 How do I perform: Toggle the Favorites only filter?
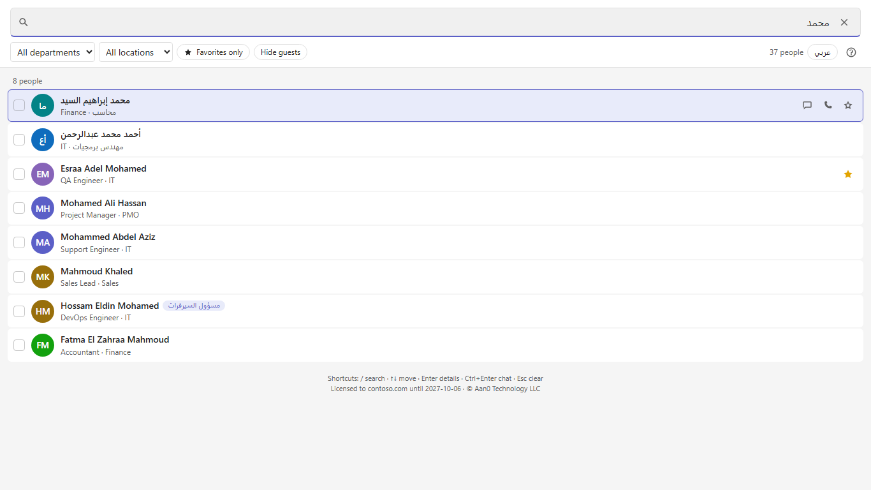(x=213, y=52)
